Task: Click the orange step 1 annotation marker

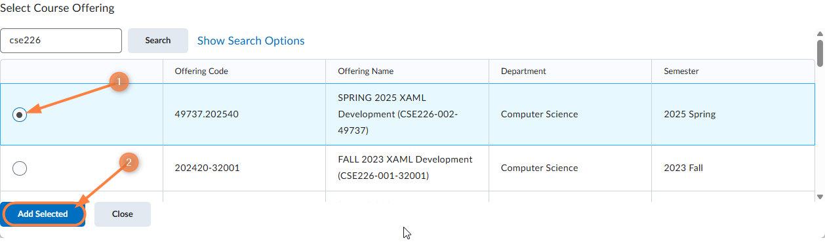Action: (119, 82)
